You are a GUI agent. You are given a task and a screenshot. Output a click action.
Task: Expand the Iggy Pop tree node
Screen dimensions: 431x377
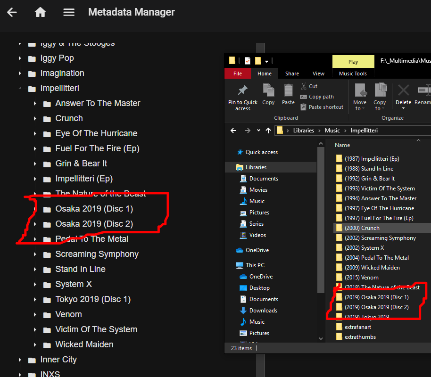pos(20,58)
